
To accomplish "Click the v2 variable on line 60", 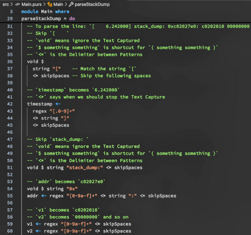I will (x=30, y=231).
